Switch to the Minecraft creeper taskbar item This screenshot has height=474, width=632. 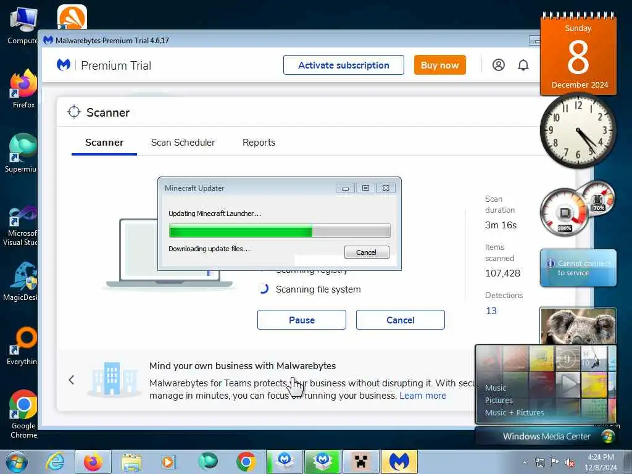360,462
